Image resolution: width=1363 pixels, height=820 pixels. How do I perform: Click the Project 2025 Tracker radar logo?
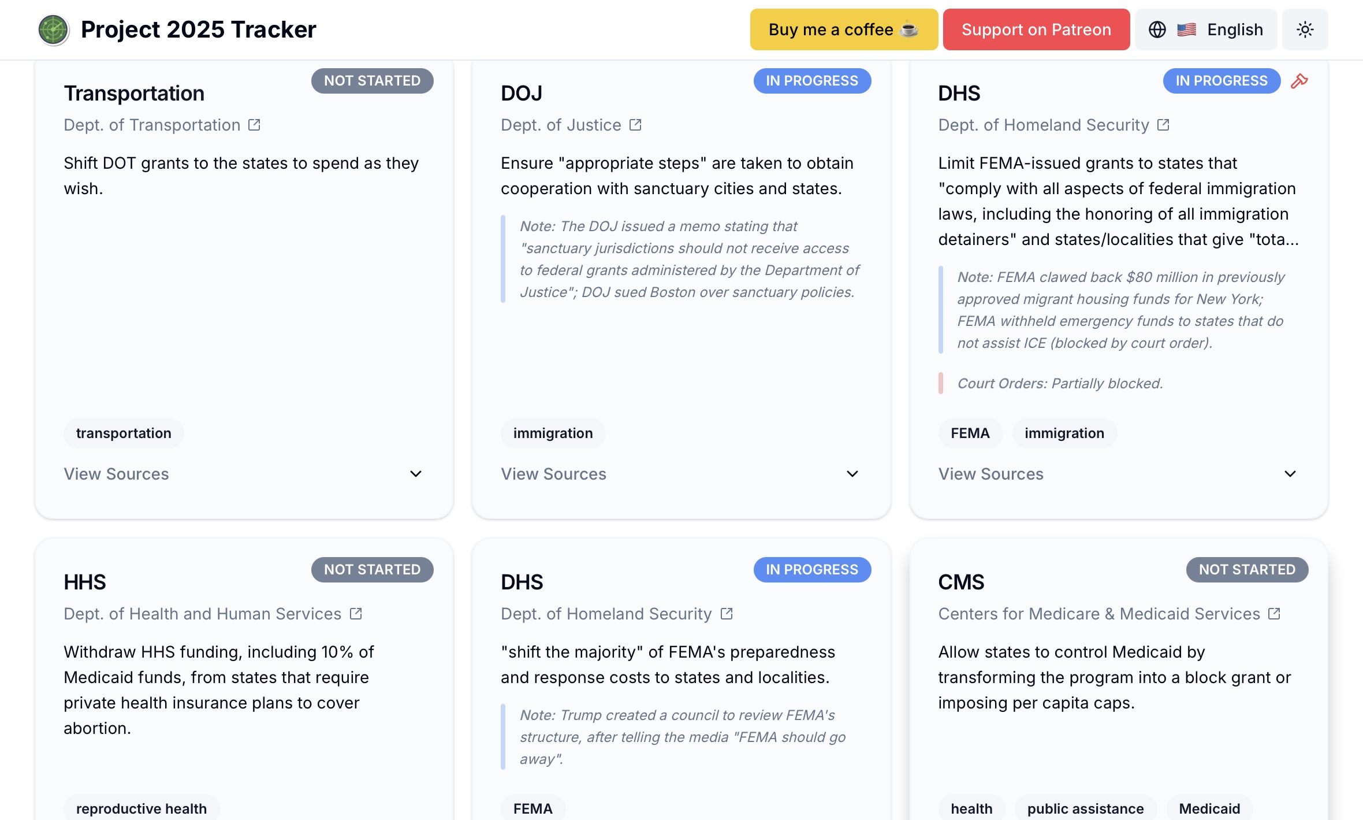point(53,30)
